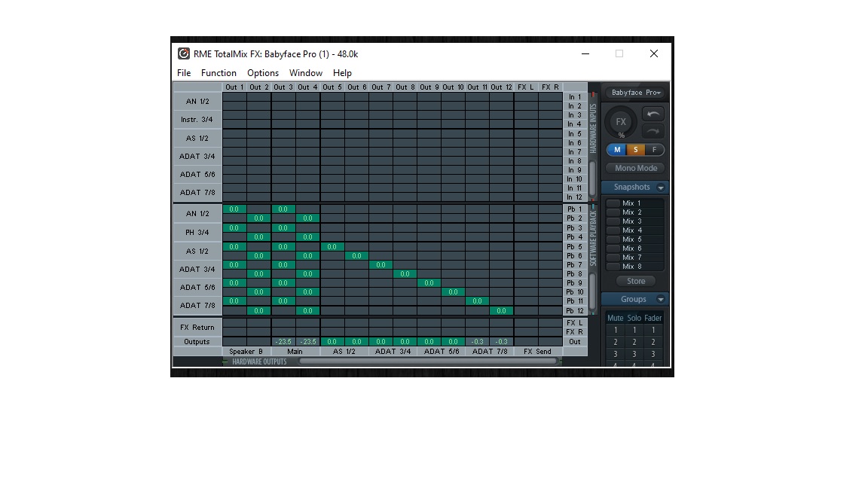This screenshot has height=488, width=868.
Task: Select snapshot Mix 3
Action: [634, 221]
